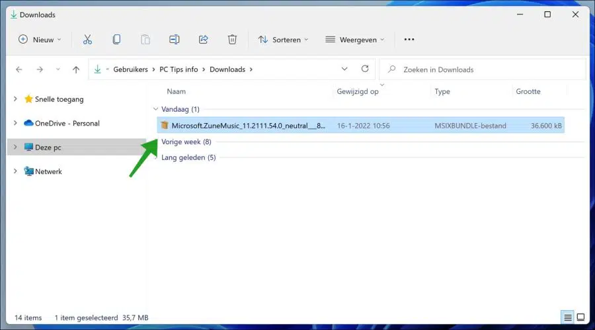Open the Nieuw dropdown menu
The height and width of the screenshot is (330, 595).
(x=40, y=40)
